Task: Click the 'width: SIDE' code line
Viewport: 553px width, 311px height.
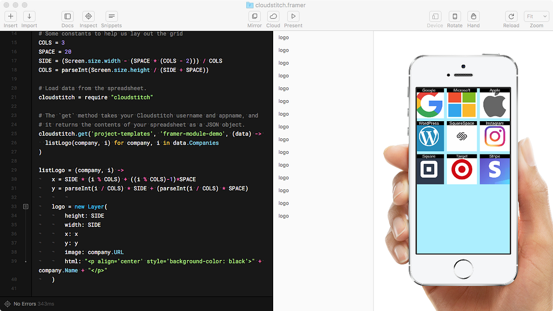Action: pos(82,225)
